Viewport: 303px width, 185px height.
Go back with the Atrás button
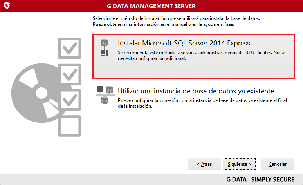[x=204, y=164]
